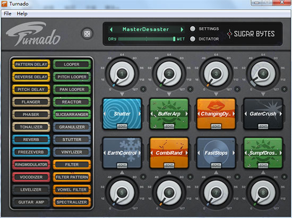
Task: Choose the SLICEARRANGER effect
Action: click(x=72, y=115)
